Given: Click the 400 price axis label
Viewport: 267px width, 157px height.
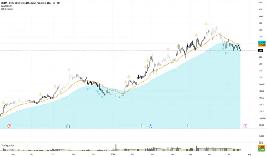Looking at the screenshot, I should tap(261, 16).
